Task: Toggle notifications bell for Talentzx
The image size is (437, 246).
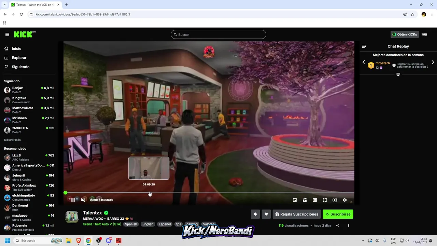Action: pyautogui.click(x=255, y=214)
